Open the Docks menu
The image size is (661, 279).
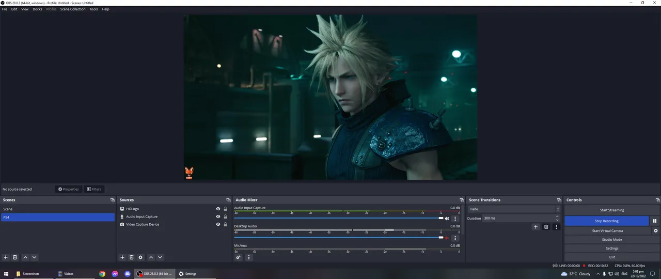pos(37,9)
